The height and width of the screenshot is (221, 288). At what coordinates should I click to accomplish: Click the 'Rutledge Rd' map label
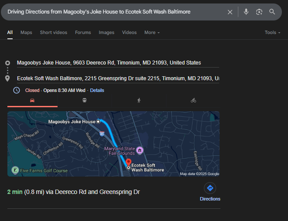pyautogui.click(x=92, y=140)
